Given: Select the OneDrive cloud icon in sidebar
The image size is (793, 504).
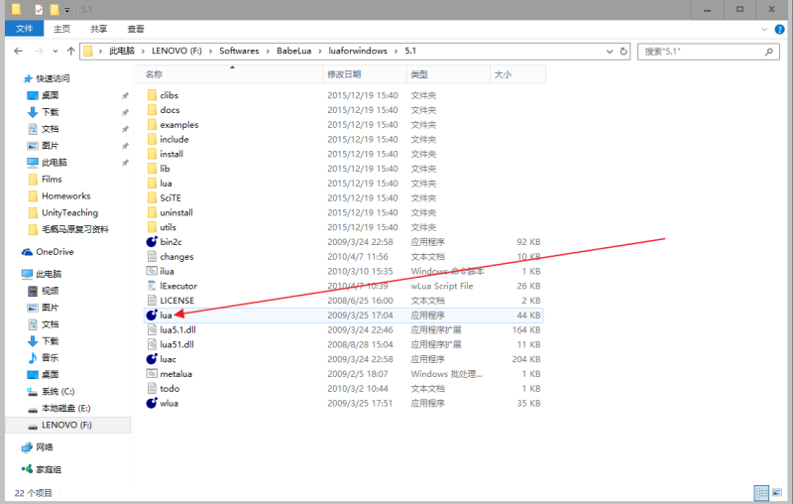Looking at the screenshot, I should (x=28, y=252).
